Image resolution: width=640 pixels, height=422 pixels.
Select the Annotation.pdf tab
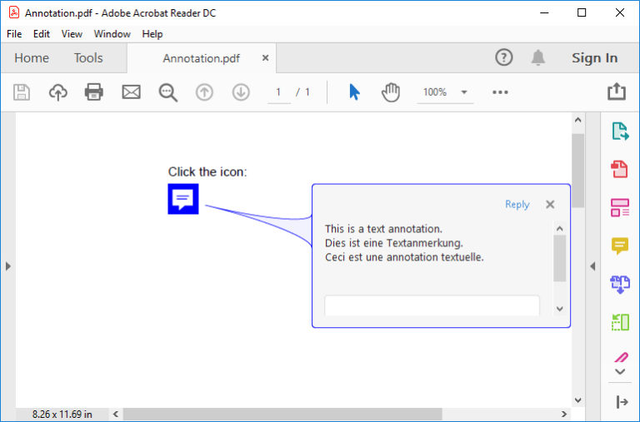tap(201, 58)
